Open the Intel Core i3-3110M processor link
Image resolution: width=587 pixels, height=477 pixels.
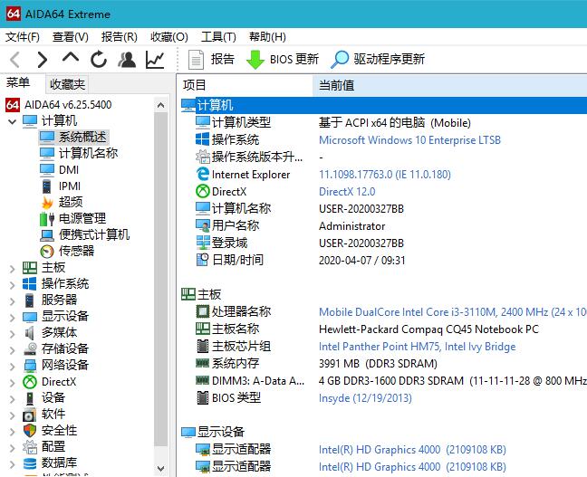click(453, 312)
